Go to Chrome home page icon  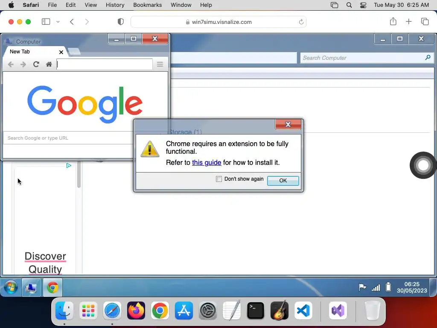[49, 64]
